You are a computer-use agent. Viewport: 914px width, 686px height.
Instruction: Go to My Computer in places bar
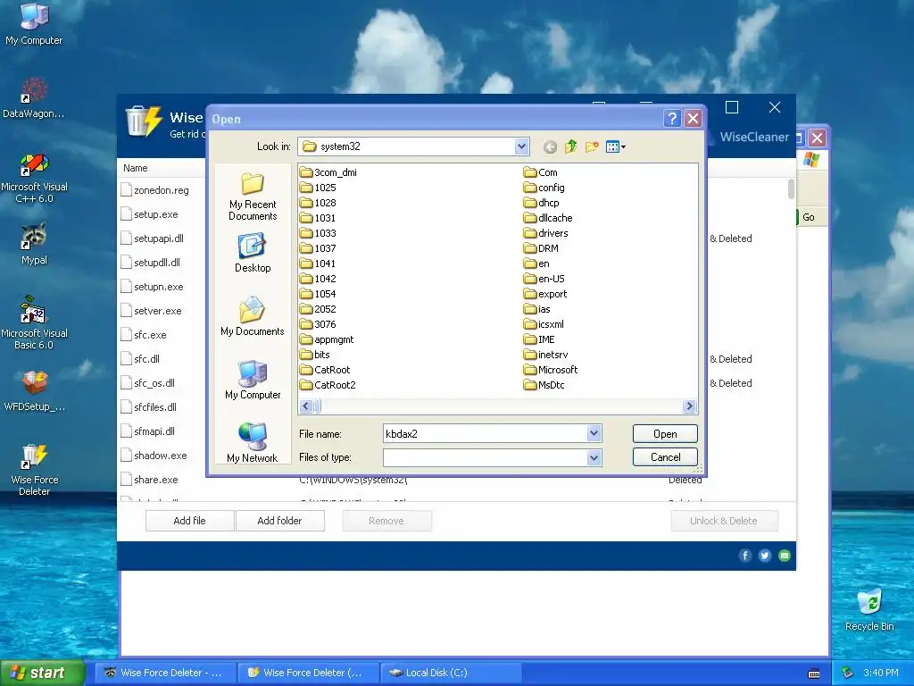tap(253, 380)
